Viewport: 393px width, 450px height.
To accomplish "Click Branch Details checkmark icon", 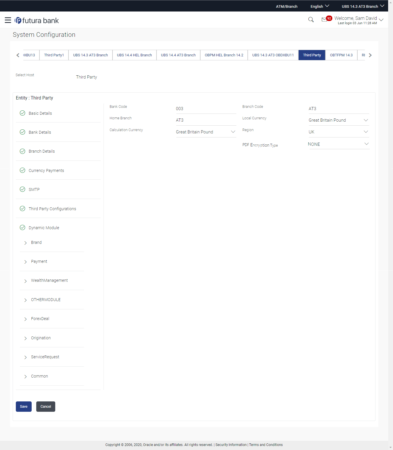I will point(22,151).
